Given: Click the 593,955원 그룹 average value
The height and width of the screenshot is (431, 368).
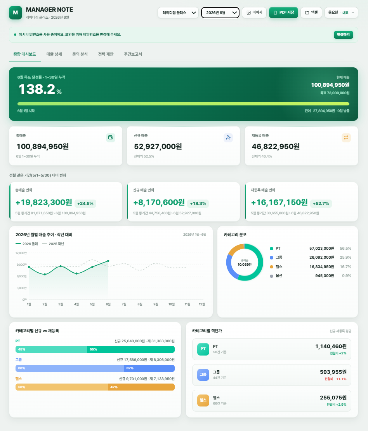Looking at the screenshot, I should [x=333, y=372].
